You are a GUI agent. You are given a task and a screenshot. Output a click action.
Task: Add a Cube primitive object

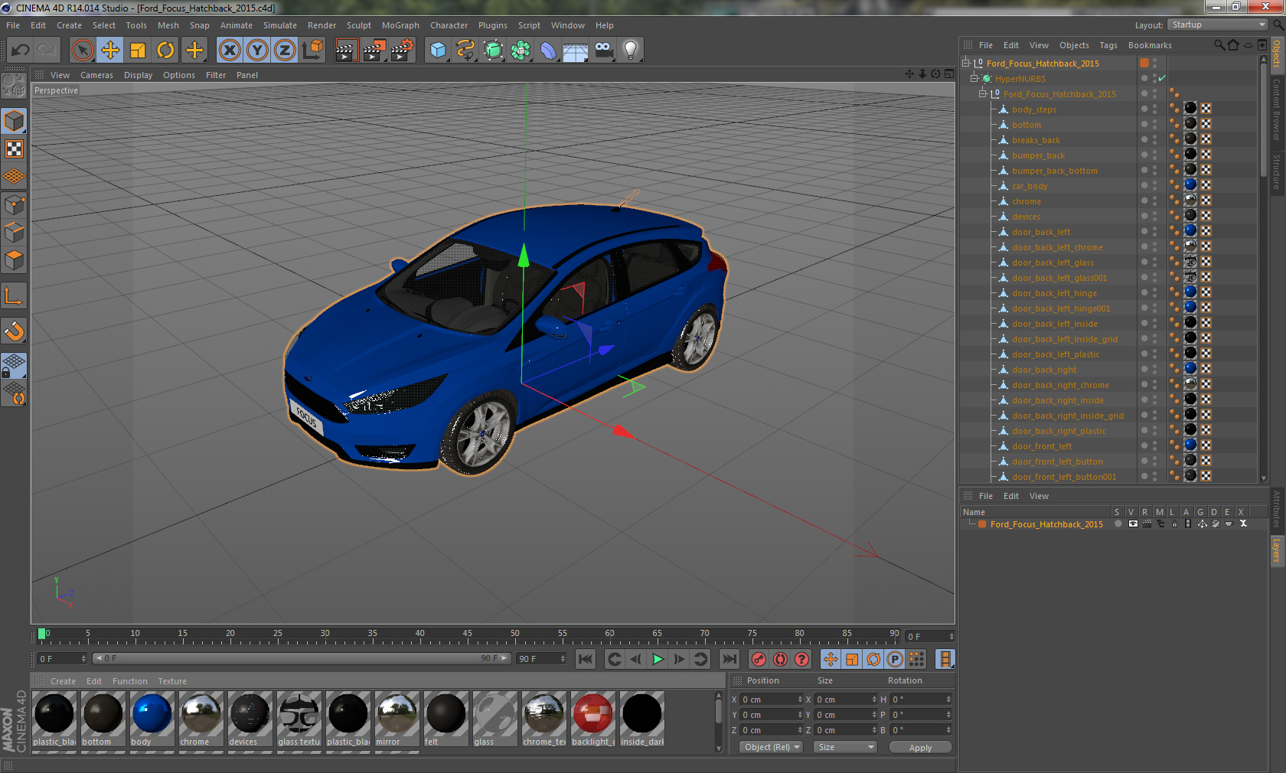[438, 51]
